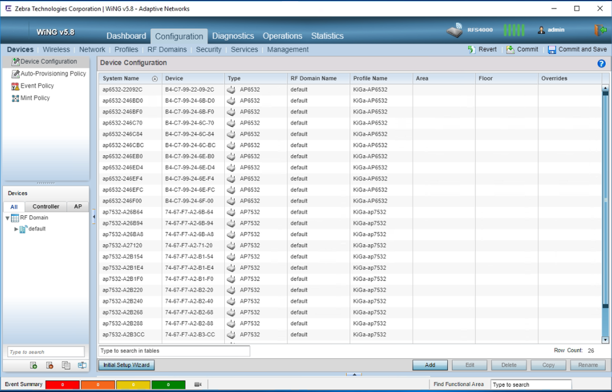Click the Commit and Save floppy icon

click(x=551, y=50)
